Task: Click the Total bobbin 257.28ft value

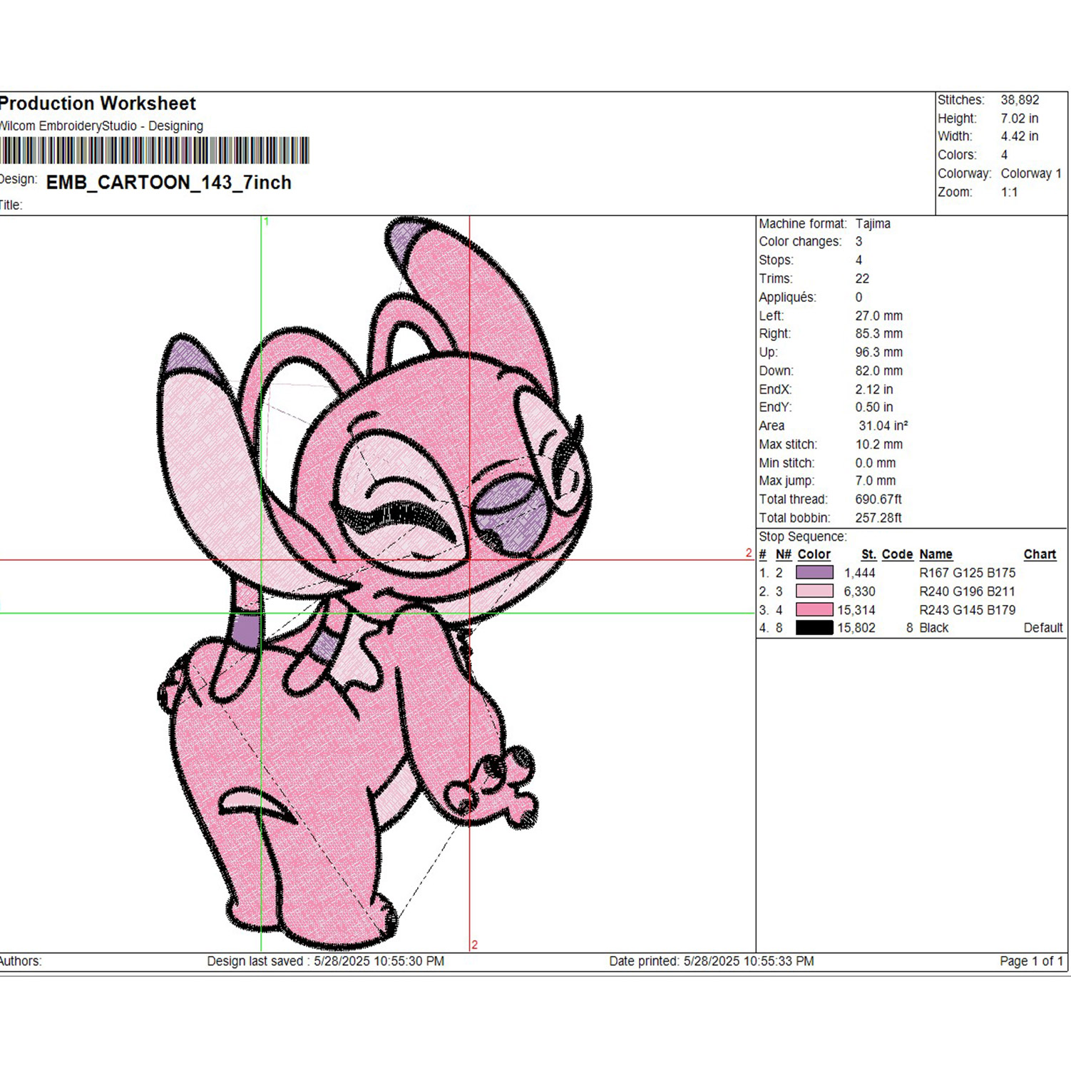Action: pyautogui.click(x=878, y=517)
